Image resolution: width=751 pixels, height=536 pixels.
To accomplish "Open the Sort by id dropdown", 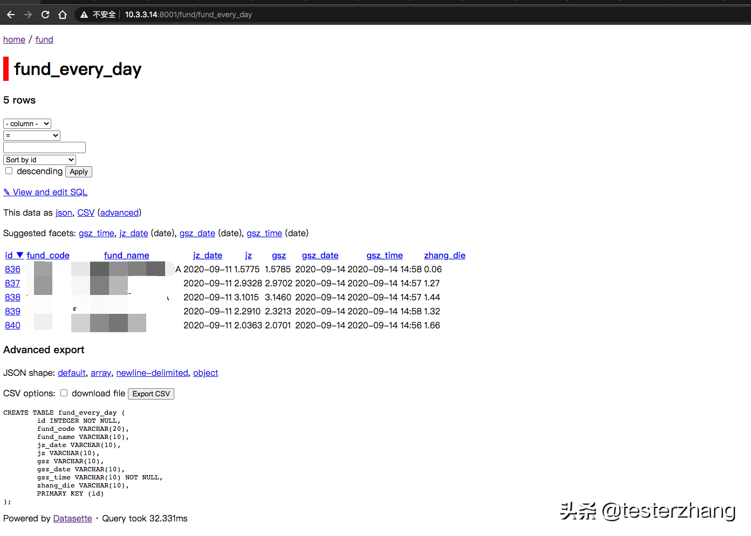I will tap(39, 160).
